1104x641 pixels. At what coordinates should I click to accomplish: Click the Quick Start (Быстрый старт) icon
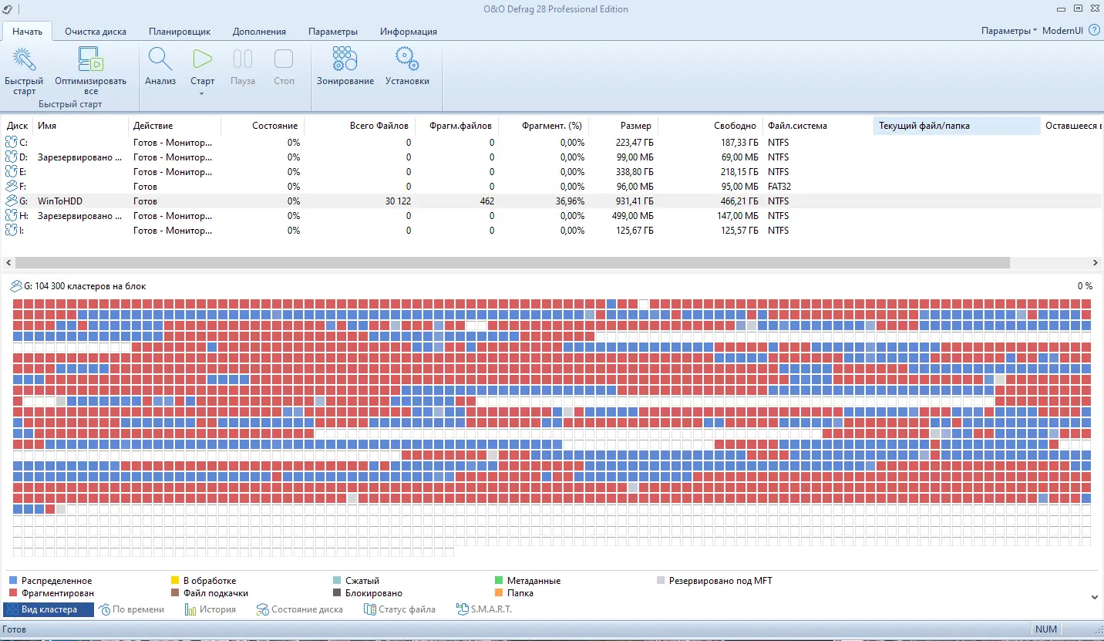pos(24,60)
